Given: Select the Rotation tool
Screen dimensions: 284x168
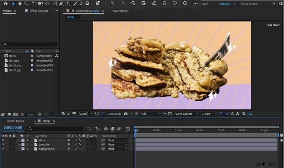Looking at the screenshot, I should point(34,3).
